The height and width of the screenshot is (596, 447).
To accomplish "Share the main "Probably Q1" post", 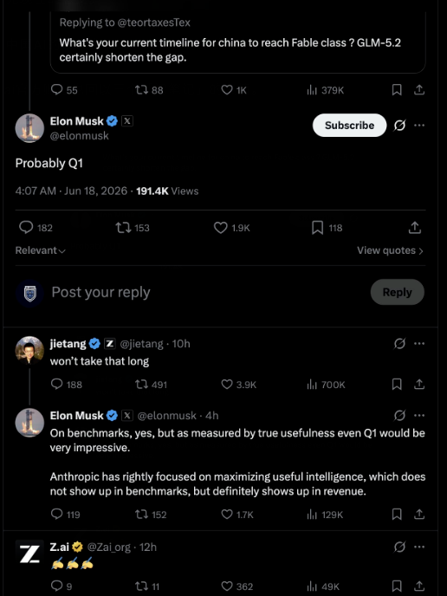I will pos(415,228).
